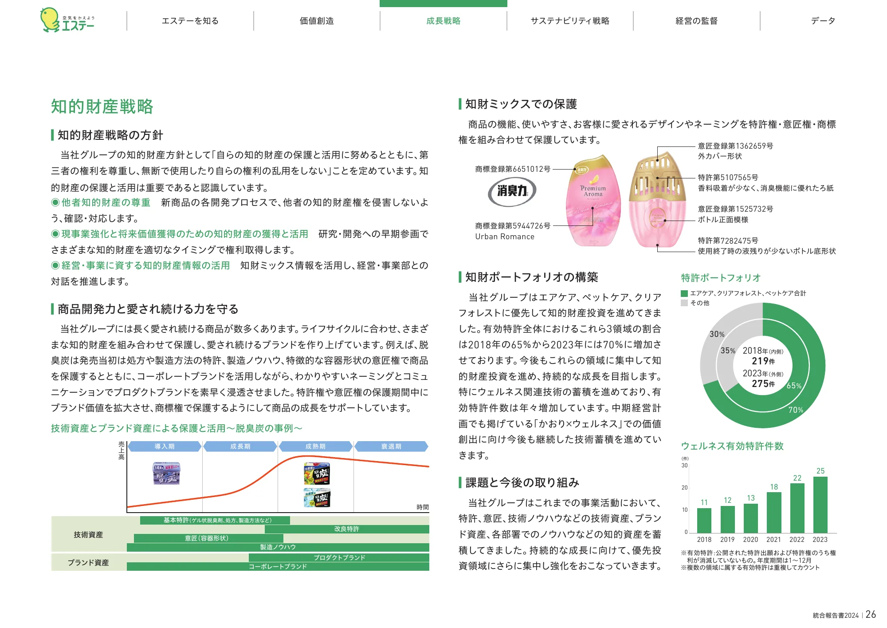Open the データ tab

[x=823, y=21]
